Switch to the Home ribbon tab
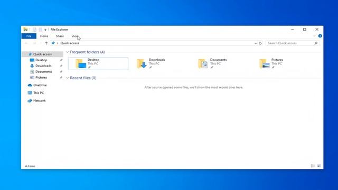 pyautogui.click(x=44, y=36)
